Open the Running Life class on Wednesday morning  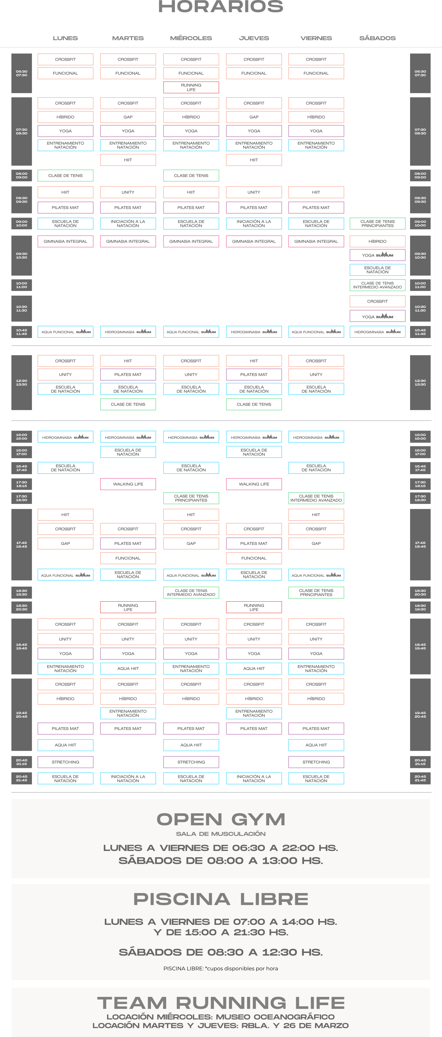pyautogui.click(x=191, y=87)
